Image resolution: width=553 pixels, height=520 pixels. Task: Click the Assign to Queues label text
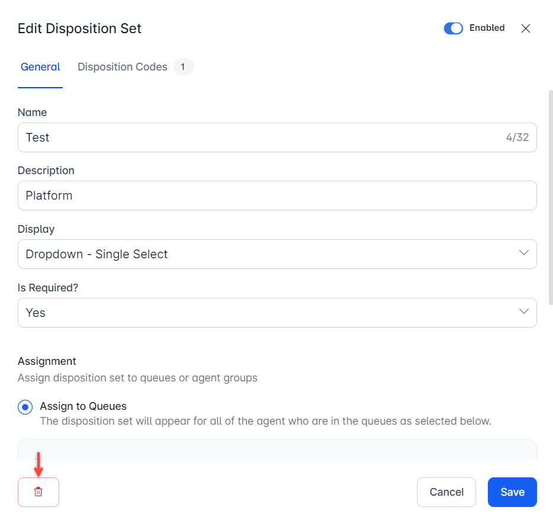(83, 406)
